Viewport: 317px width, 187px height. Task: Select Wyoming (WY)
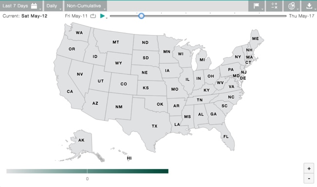tap(118, 63)
